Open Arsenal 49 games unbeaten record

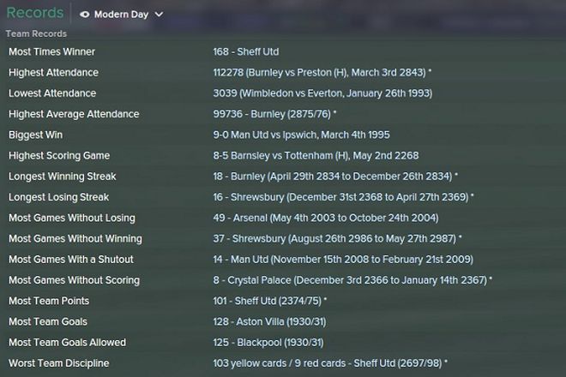(x=326, y=218)
